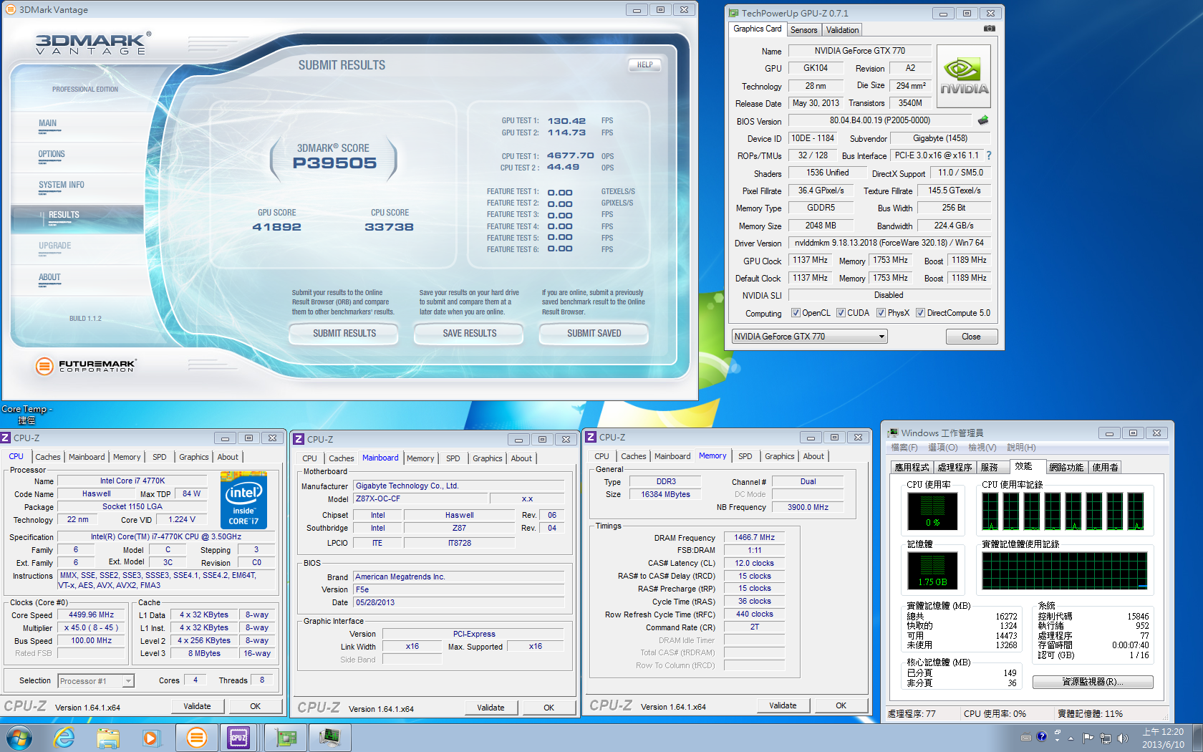Click the GPU-Z screenshot camera icon
The width and height of the screenshot is (1203, 752).
coord(989,29)
